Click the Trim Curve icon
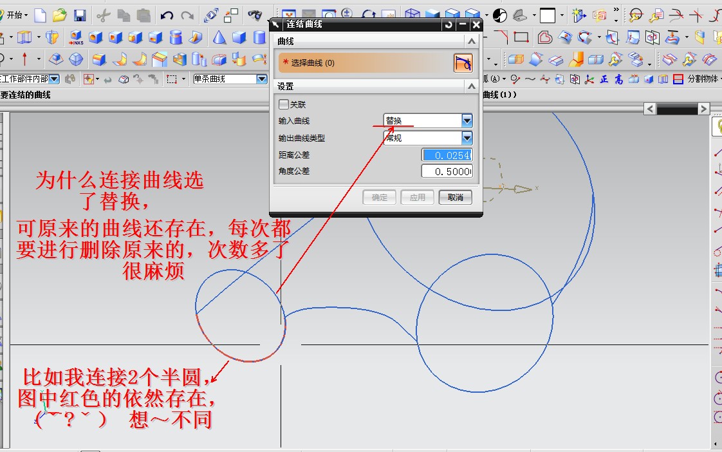722x452 pixels. (676, 15)
